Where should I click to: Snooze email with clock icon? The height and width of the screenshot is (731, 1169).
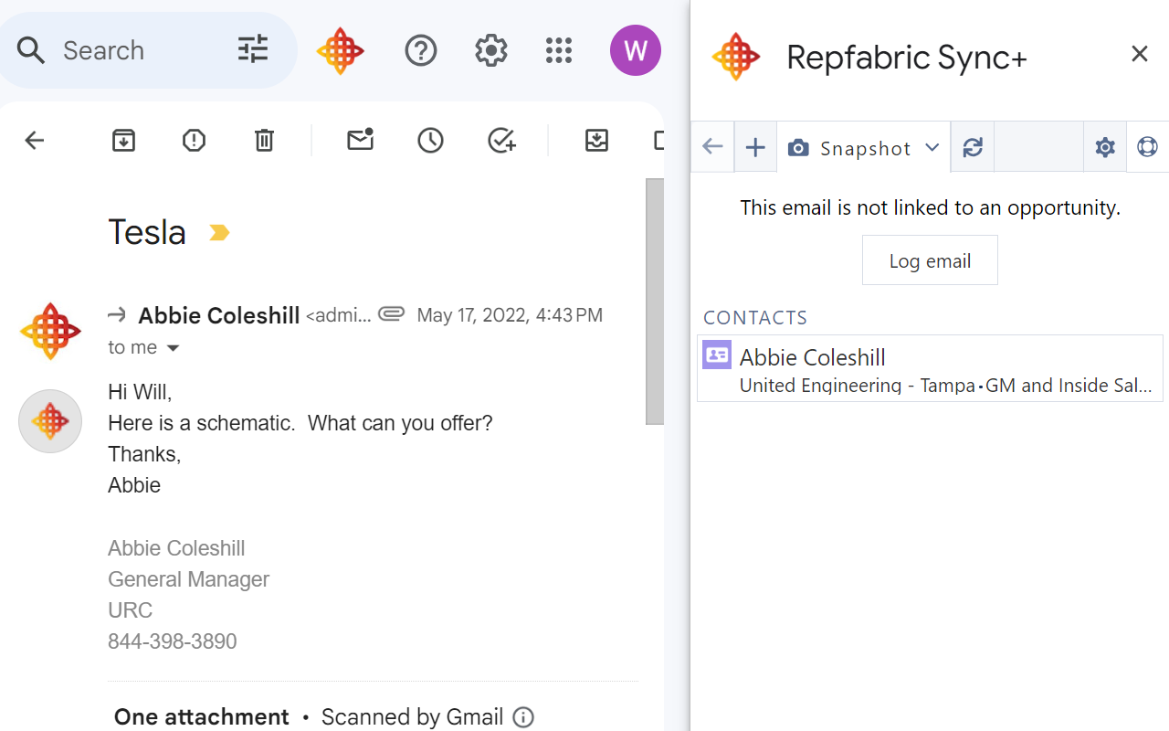[430, 141]
